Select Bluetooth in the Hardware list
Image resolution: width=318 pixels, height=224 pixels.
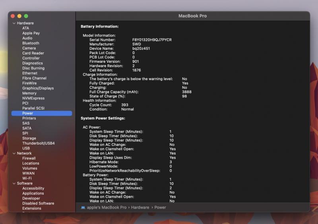pos(31,43)
